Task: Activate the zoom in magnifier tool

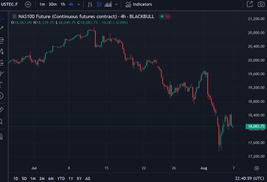Action: pos(1,122)
